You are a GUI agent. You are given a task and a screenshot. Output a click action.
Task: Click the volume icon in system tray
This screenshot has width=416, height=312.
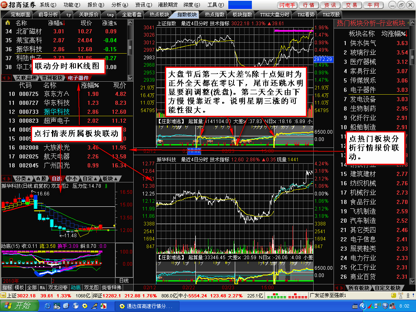(377, 306)
